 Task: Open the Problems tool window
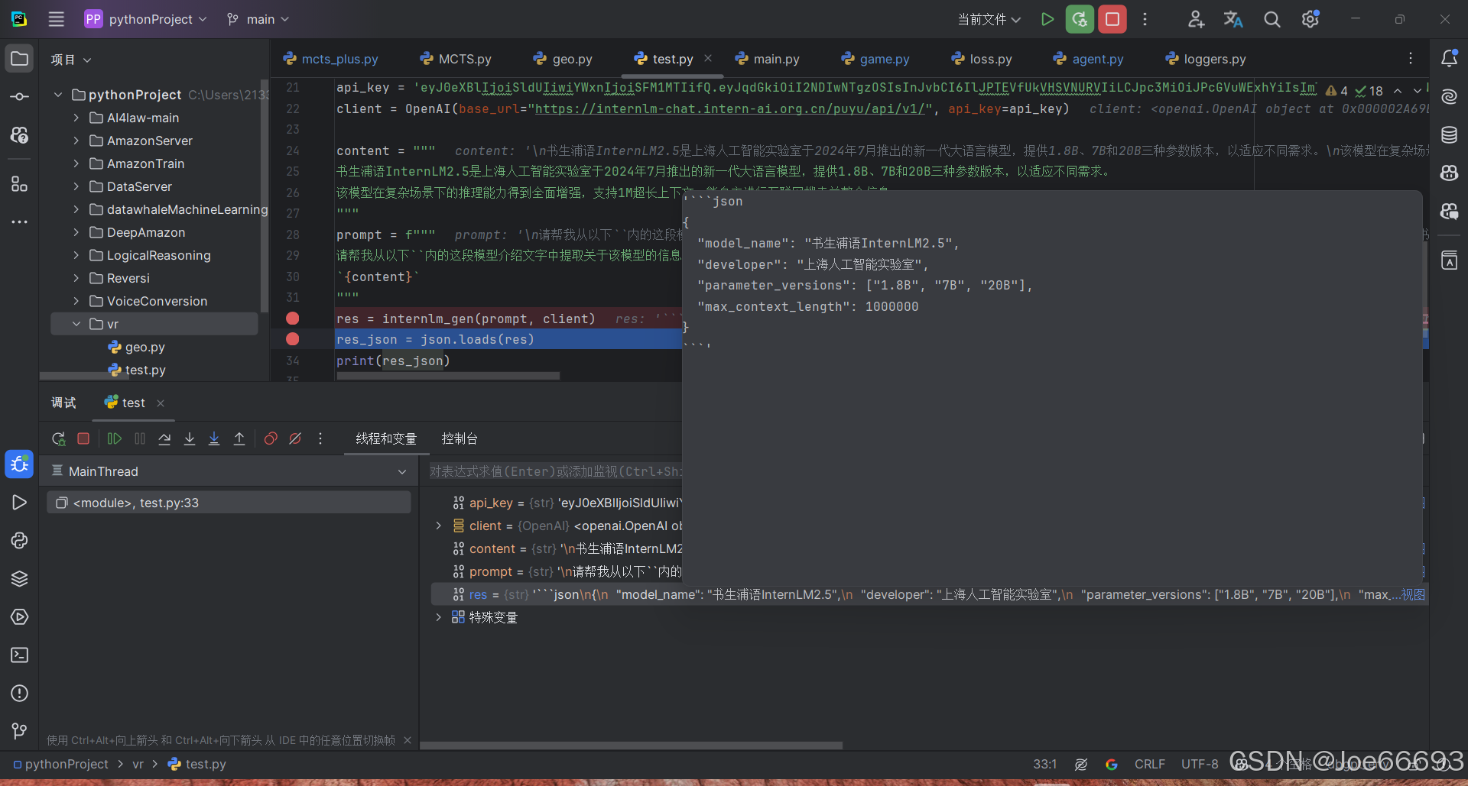(x=19, y=693)
